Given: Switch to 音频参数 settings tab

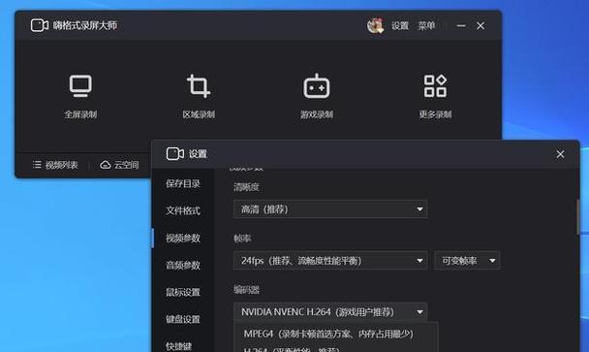Looking at the screenshot, I should click(x=183, y=265).
